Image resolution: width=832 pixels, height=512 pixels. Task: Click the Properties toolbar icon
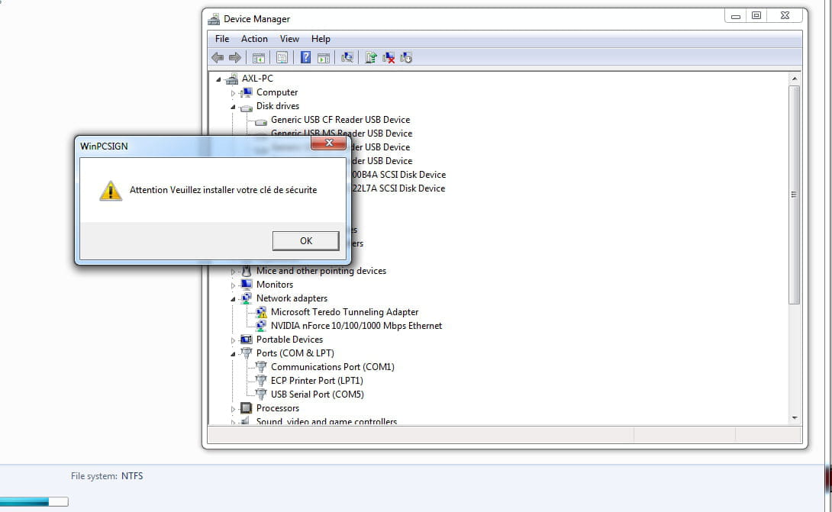coord(282,57)
